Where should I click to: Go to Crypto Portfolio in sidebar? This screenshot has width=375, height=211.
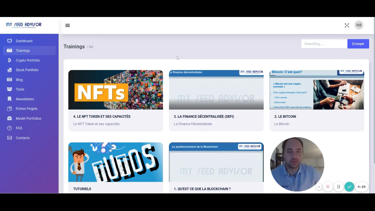click(28, 60)
